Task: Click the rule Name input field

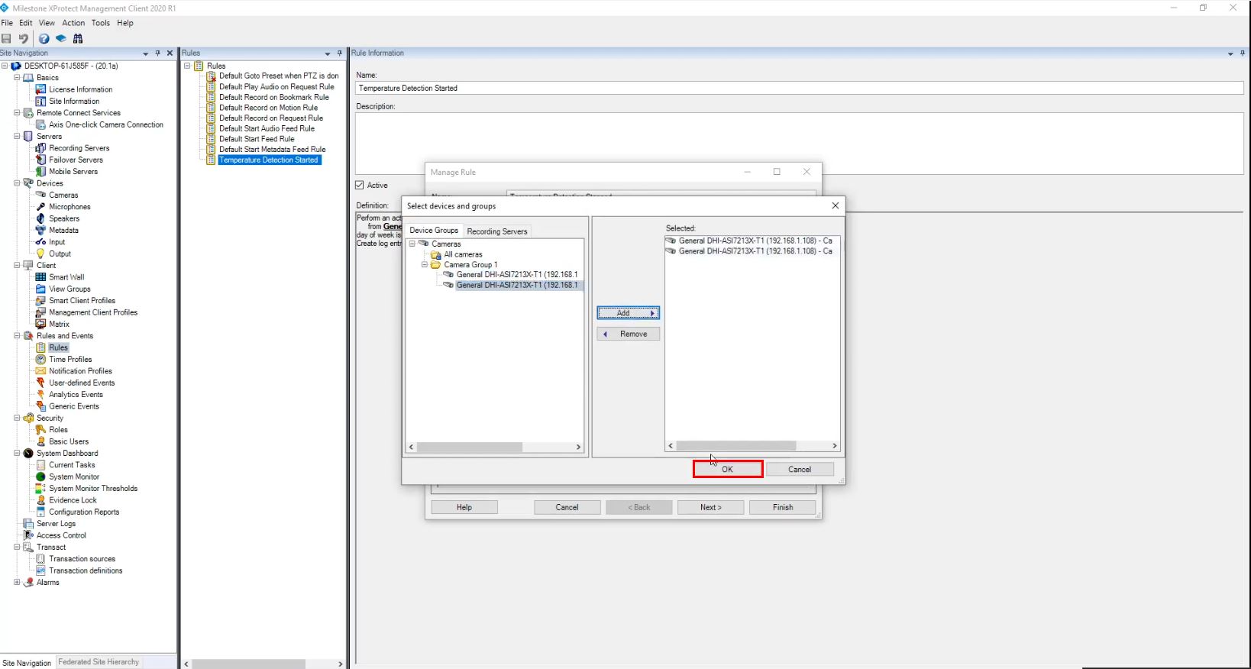Action: (800, 88)
